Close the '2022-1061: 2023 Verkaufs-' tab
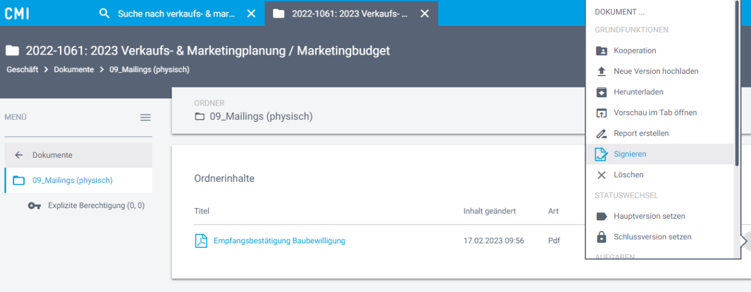The height and width of the screenshot is (292, 751). (424, 13)
